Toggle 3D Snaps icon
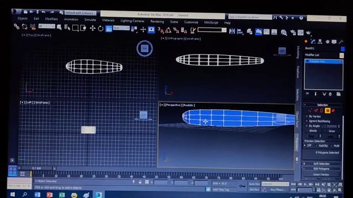Viewport: 353px width, 198px height. click(x=161, y=30)
